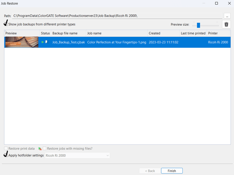Toggle Apply hotfolder settings checkbox
Image resolution: width=234 pixels, height=175 pixels.
(x=6, y=155)
